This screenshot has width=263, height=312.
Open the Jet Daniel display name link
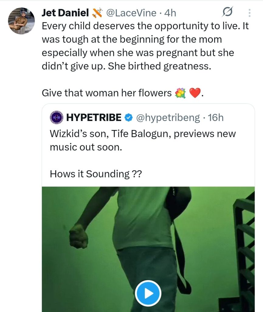tap(65, 13)
